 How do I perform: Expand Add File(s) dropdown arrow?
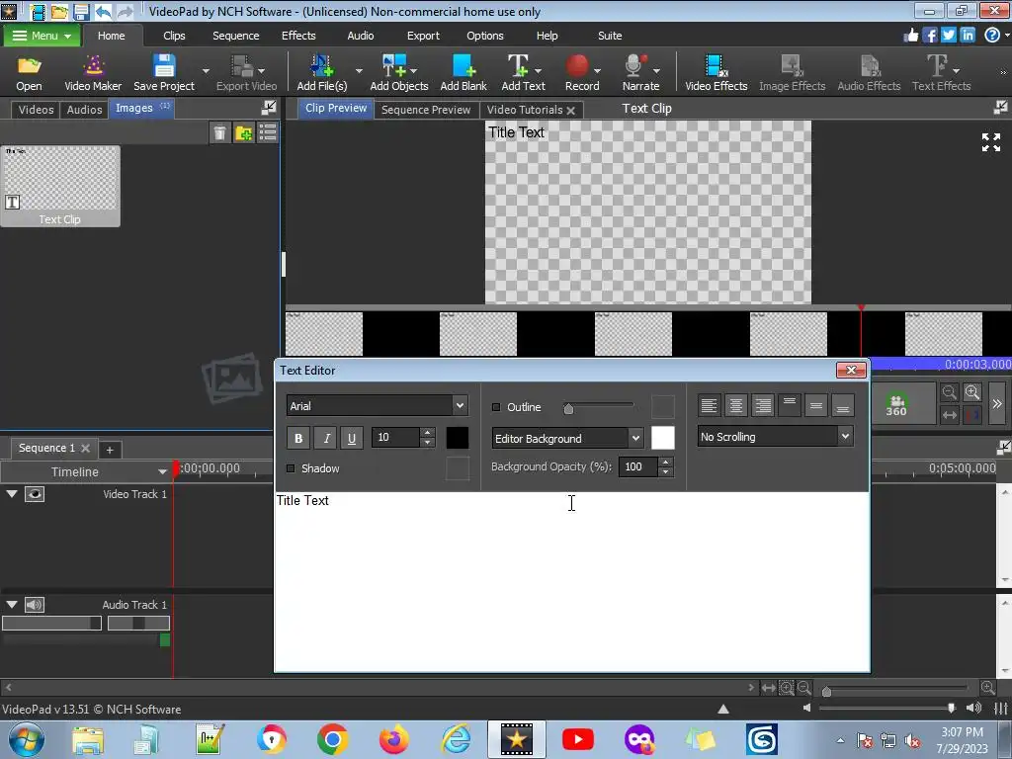pos(358,71)
